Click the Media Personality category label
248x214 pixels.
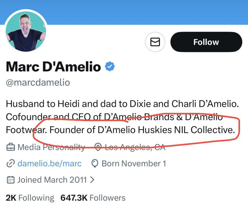(51, 147)
